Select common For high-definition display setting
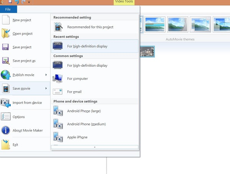This screenshot has width=230, height=174. [95, 65]
